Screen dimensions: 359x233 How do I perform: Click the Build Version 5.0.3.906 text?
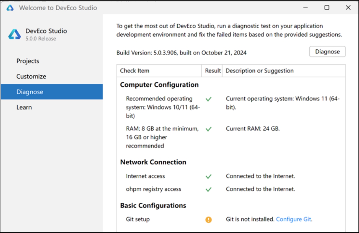pos(181,53)
